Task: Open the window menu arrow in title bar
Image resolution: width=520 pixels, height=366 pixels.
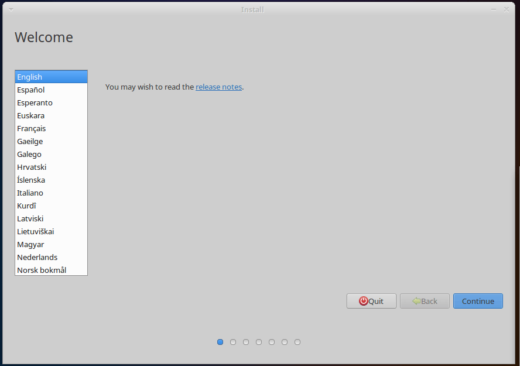Action: click(x=11, y=9)
